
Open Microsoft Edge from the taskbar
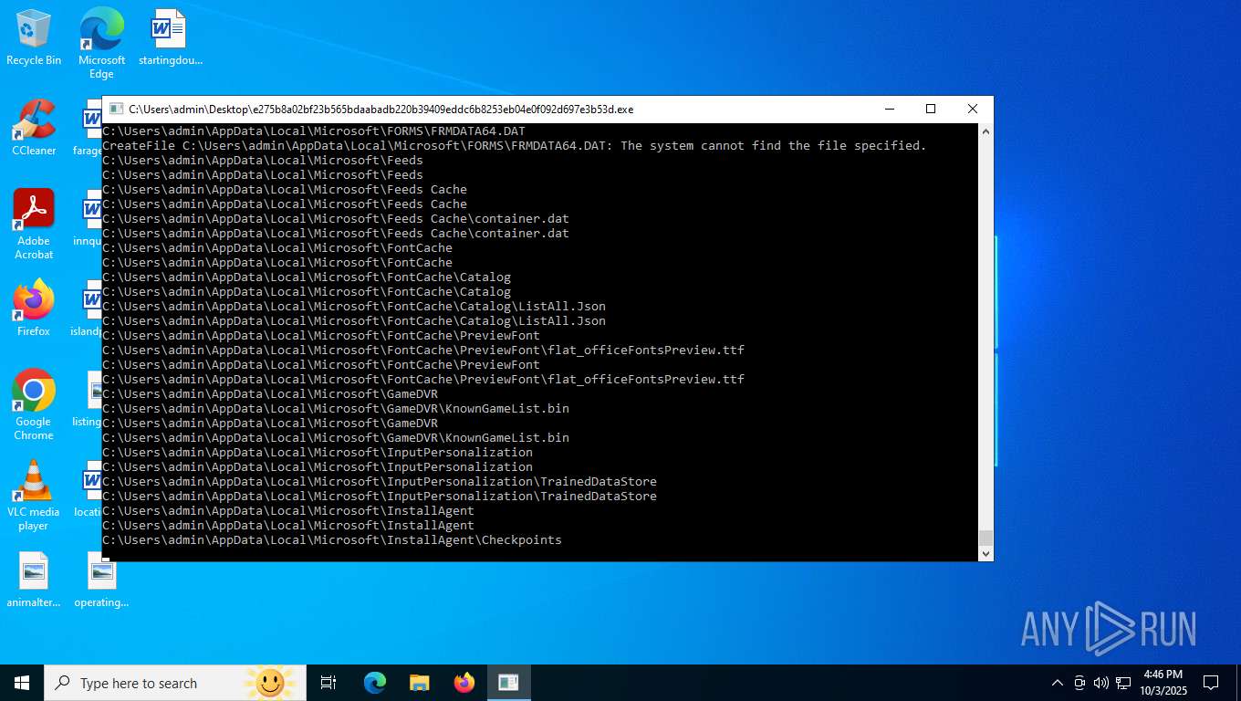pyautogui.click(x=375, y=683)
